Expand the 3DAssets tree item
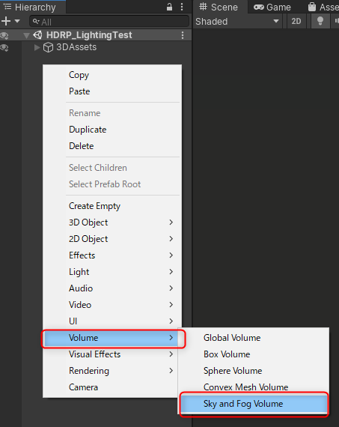This screenshot has width=339, height=427. coord(37,48)
